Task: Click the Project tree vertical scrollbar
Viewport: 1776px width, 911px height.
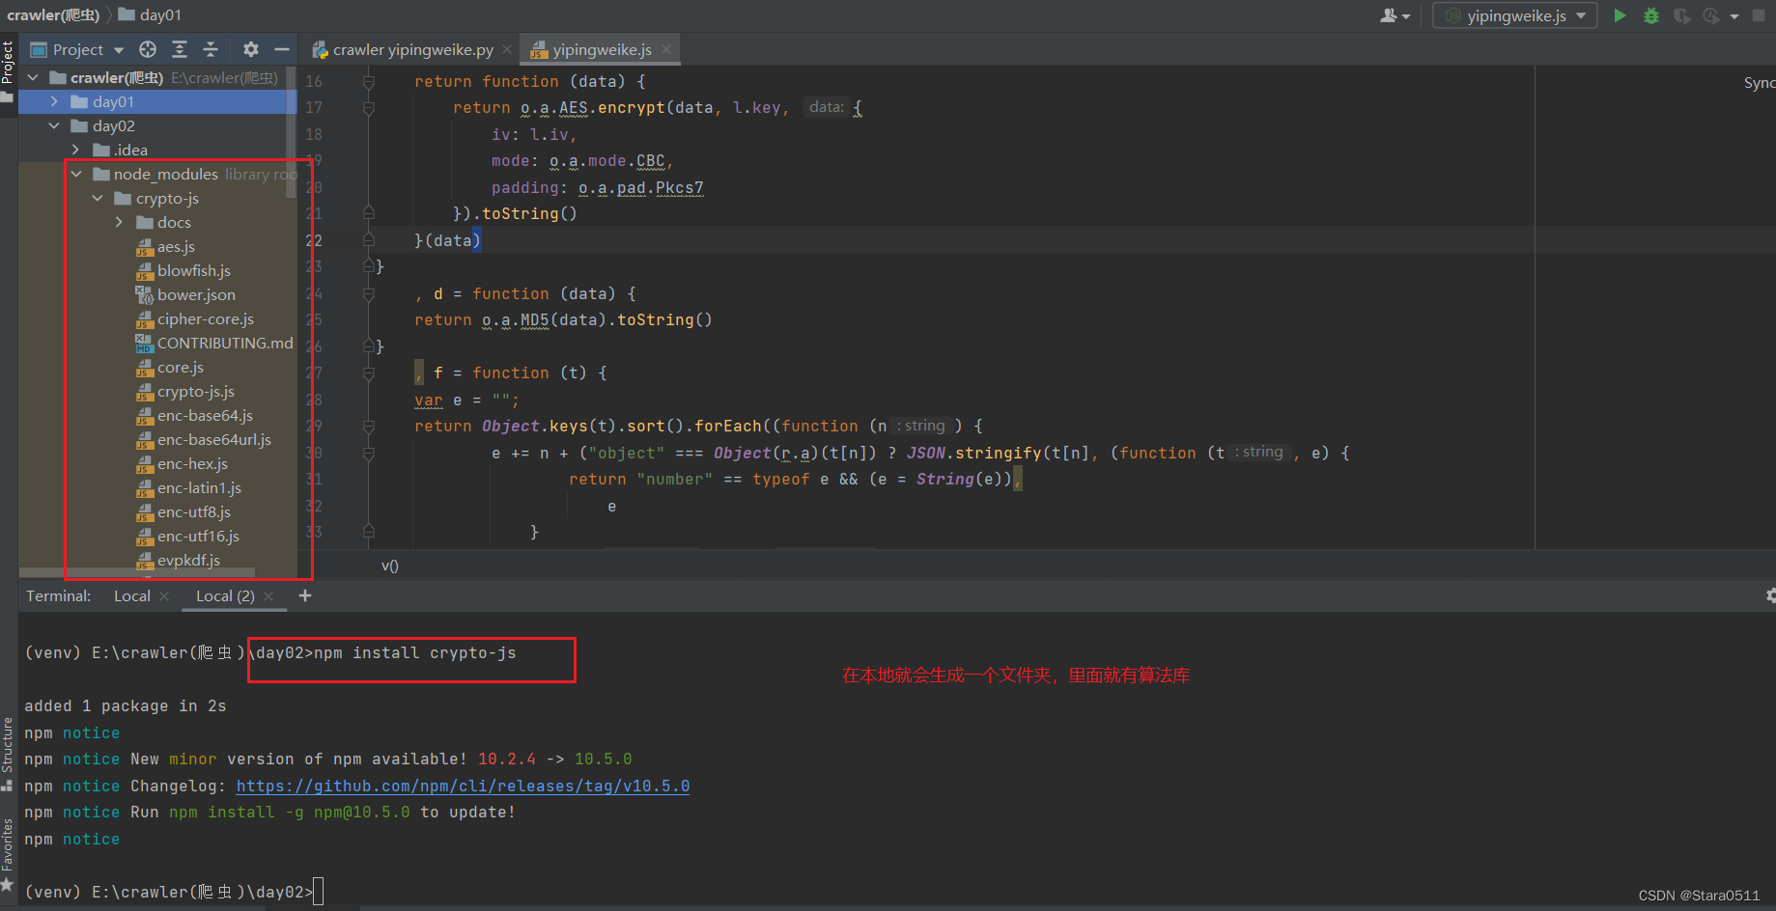Action: 292,132
